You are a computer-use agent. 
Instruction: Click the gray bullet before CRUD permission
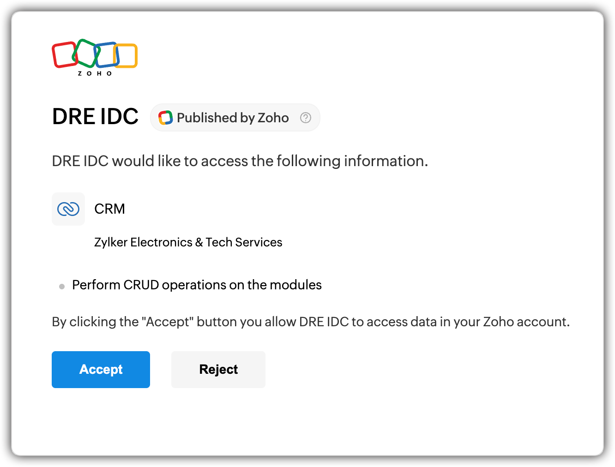(x=62, y=287)
